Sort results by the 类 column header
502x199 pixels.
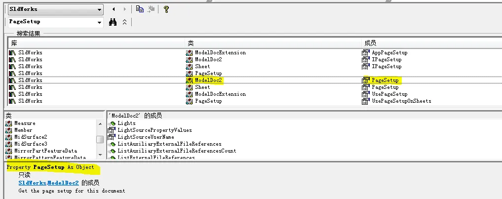coord(273,43)
